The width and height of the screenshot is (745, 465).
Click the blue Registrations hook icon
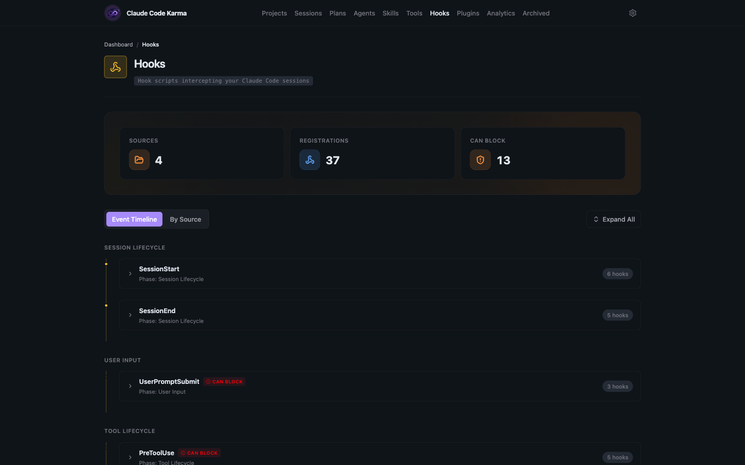[309, 160]
